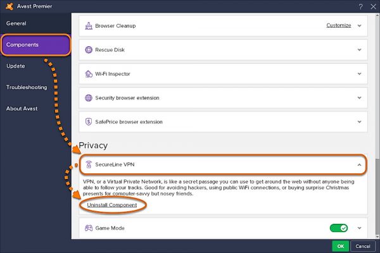Viewport: 380px width, 253px height.
Task: Turn off the Game Mode switch
Action: [339, 228]
